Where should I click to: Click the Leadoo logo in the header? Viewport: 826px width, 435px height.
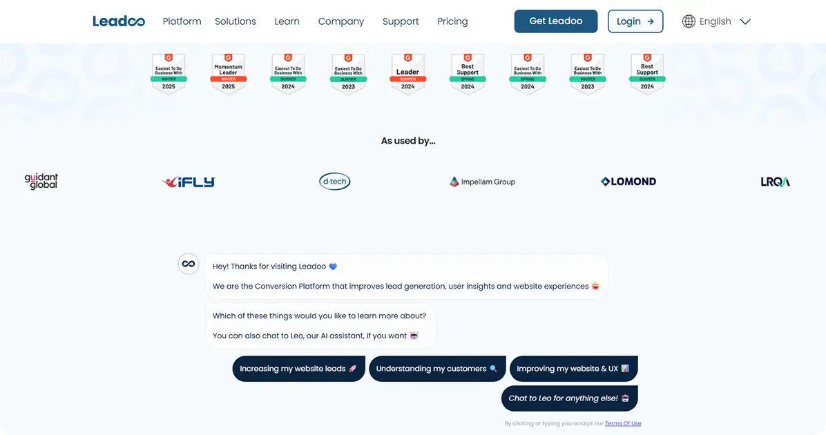[x=119, y=21]
